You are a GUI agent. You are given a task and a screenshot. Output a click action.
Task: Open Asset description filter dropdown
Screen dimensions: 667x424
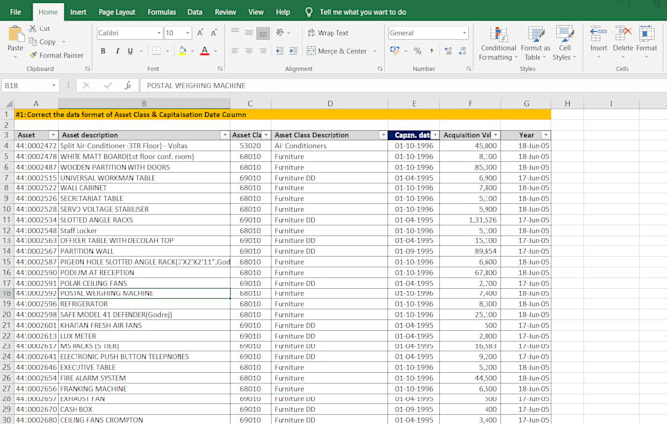pyautogui.click(x=225, y=135)
